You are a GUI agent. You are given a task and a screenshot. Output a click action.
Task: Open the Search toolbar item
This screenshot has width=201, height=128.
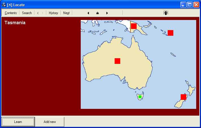27,13
